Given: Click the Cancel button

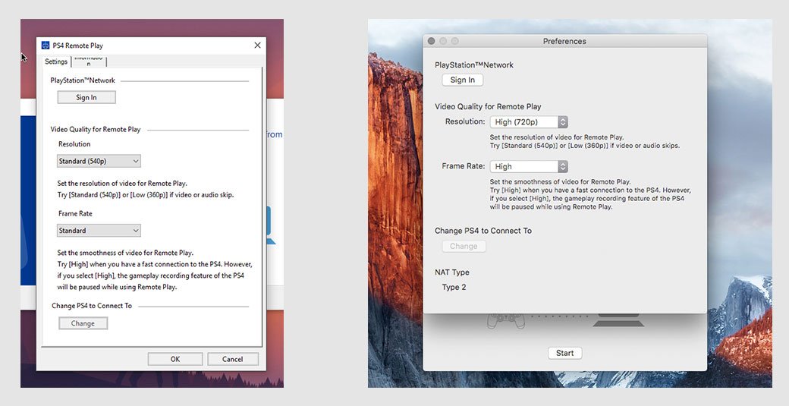Looking at the screenshot, I should [x=232, y=359].
